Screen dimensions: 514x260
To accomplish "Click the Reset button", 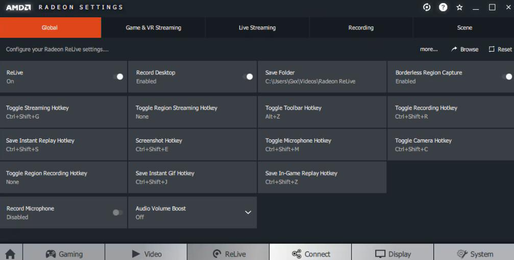I will click(x=500, y=49).
